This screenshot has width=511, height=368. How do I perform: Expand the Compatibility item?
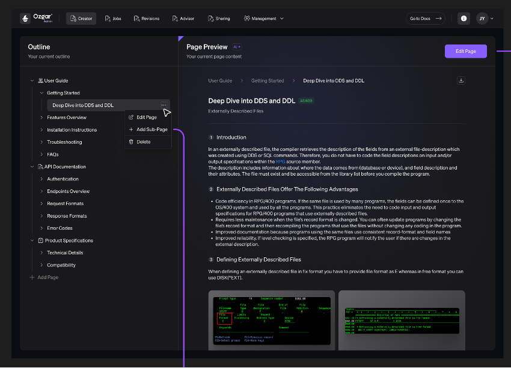pos(41,265)
